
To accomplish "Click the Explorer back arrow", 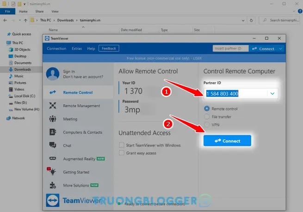I will pos(5,20).
